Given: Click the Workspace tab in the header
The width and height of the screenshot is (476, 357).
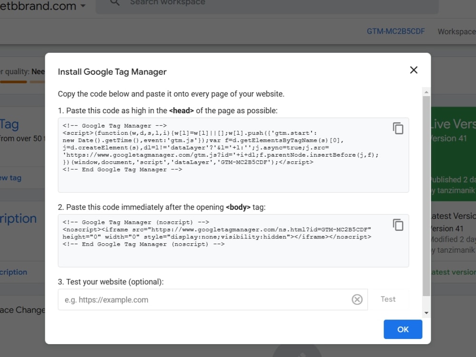Looking at the screenshot, I should coord(456,31).
